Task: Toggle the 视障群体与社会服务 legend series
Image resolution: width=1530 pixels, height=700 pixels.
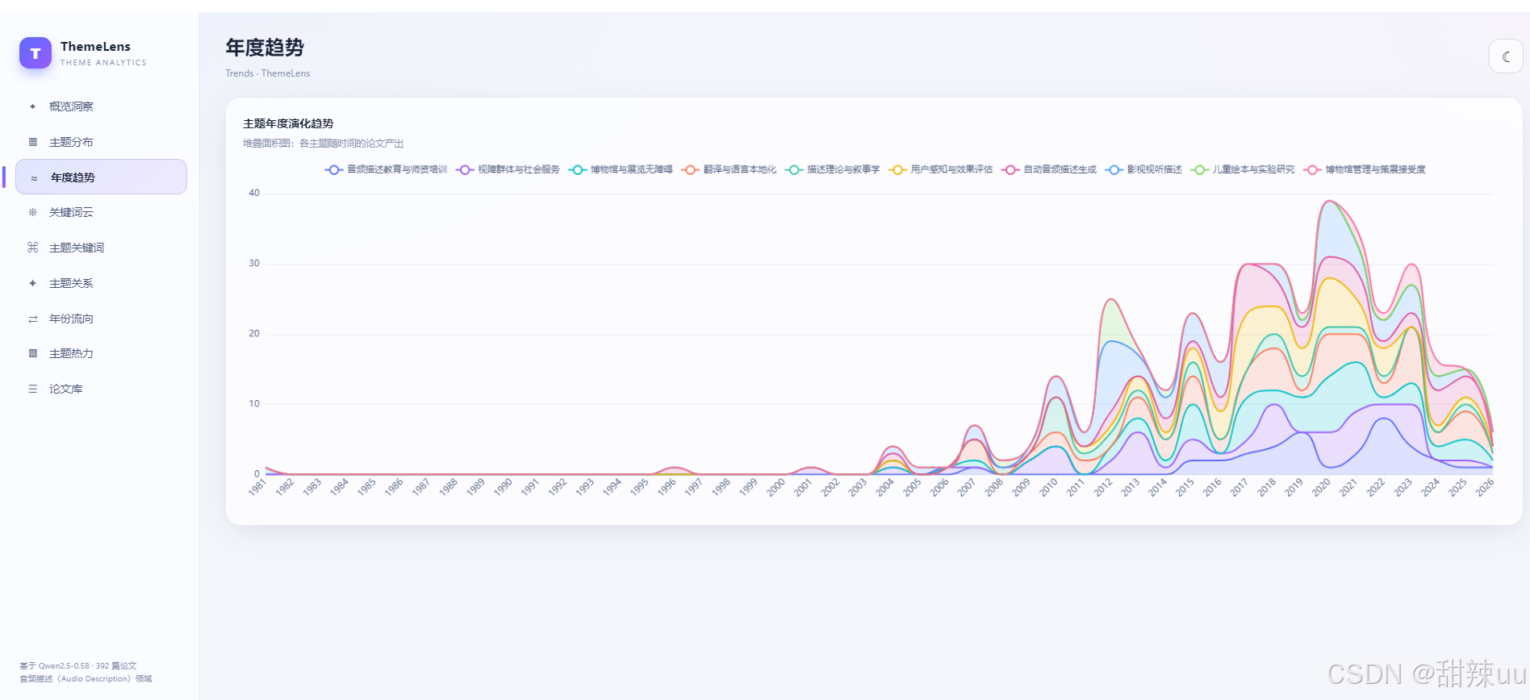Action: [x=508, y=169]
